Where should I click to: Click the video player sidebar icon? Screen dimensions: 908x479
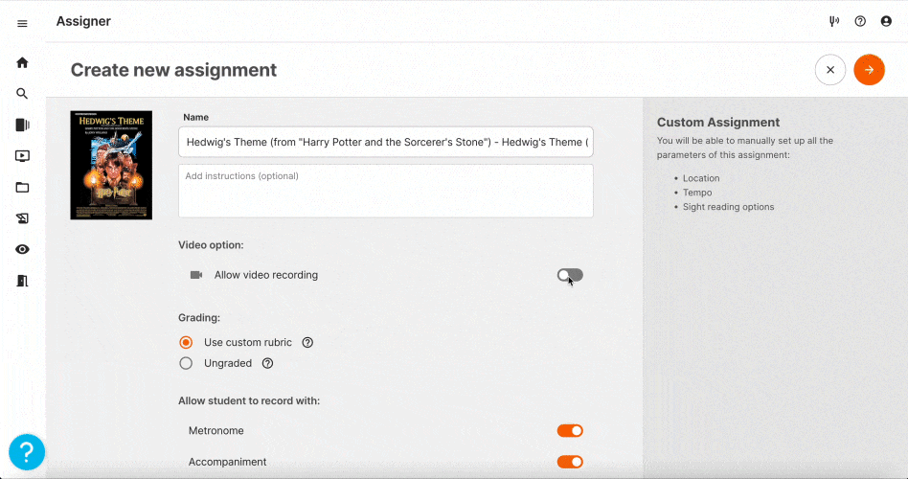click(x=22, y=156)
